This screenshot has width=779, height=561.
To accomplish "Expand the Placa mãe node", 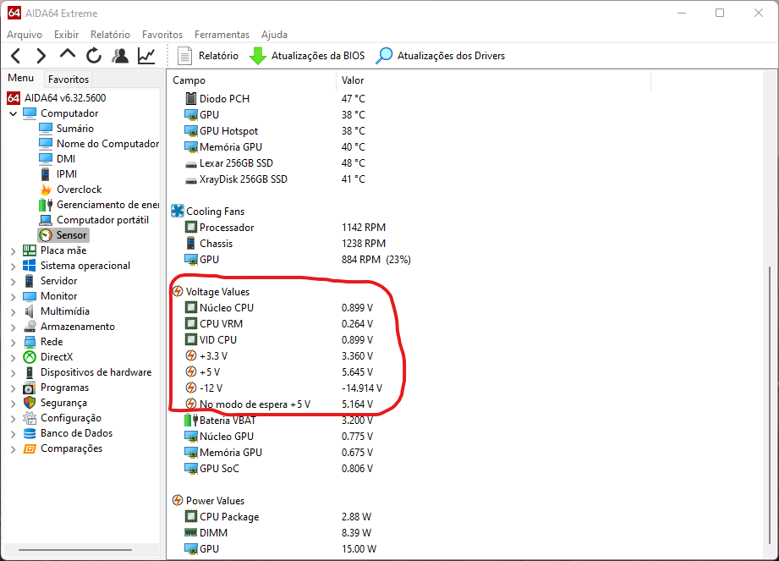I will pyautogui.click(x=13, y=251).
